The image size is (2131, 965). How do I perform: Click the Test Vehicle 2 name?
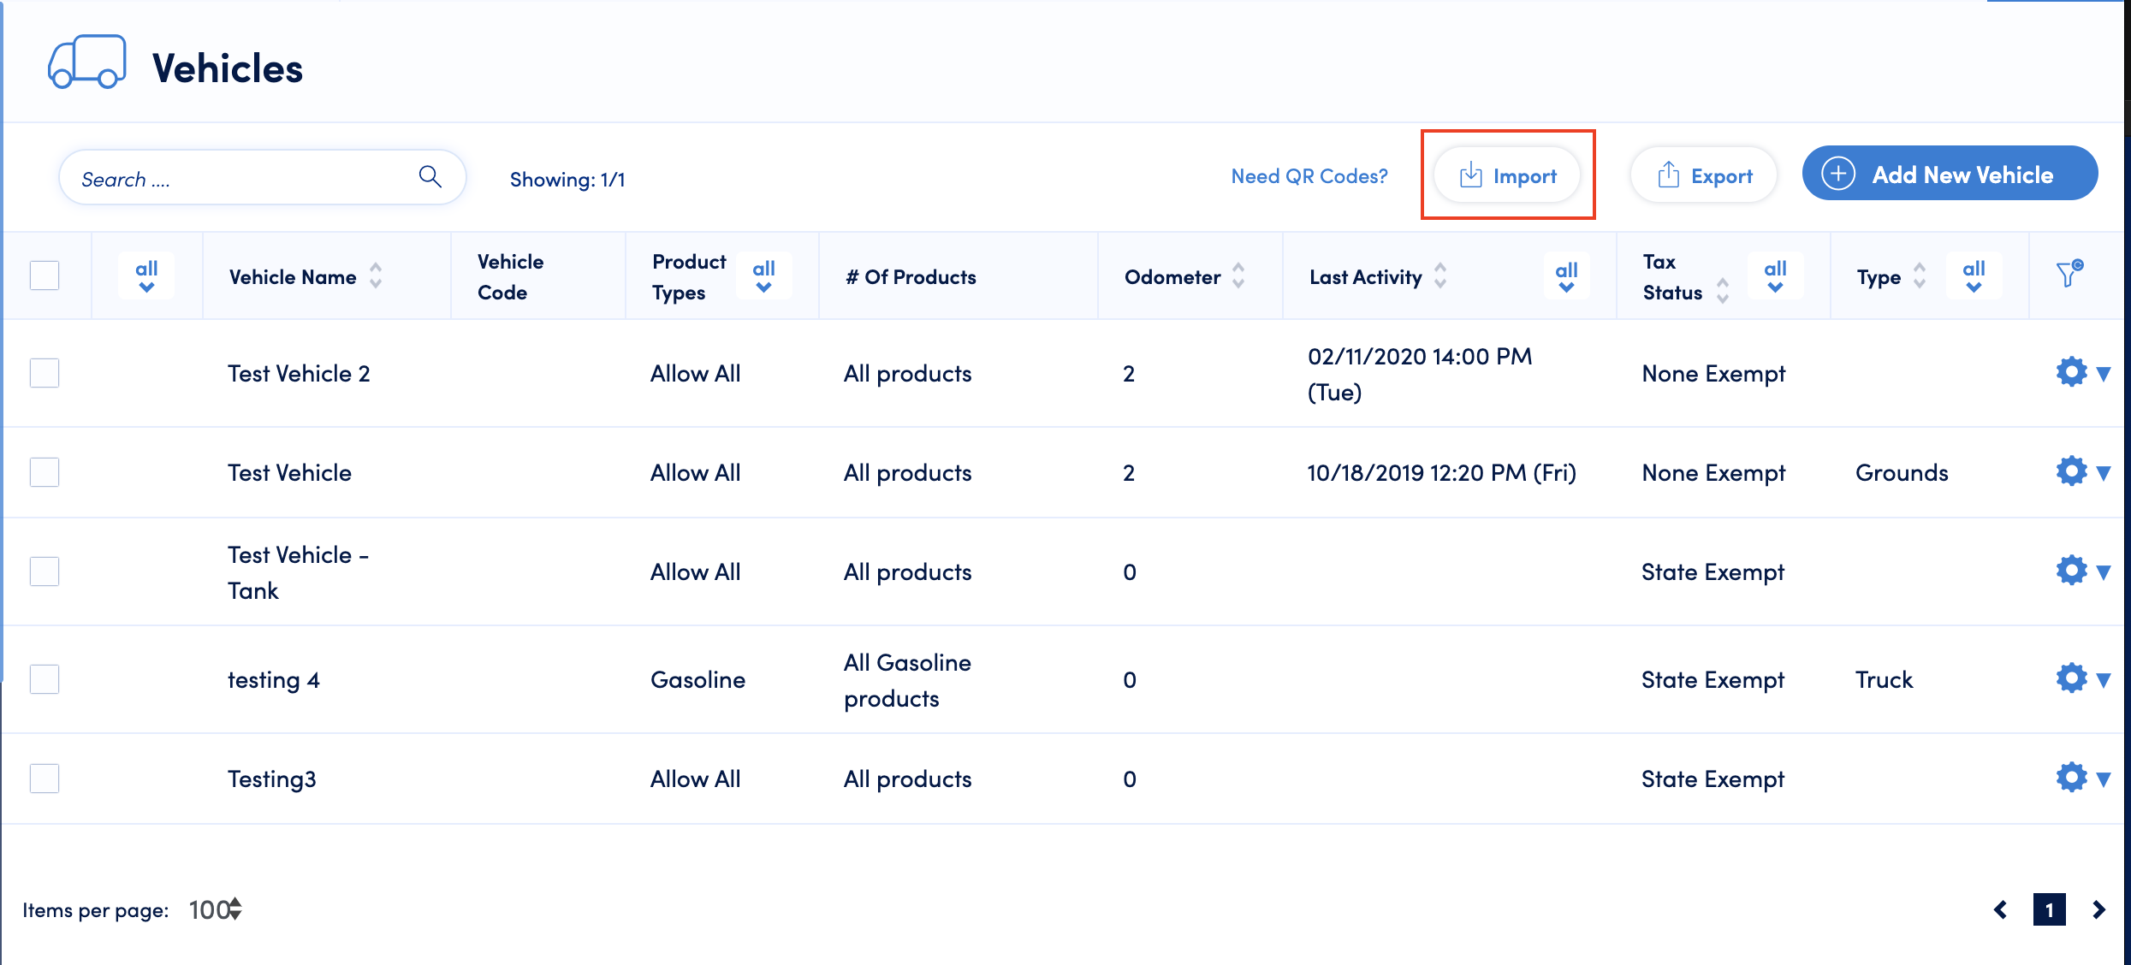(x=299, y=373)
